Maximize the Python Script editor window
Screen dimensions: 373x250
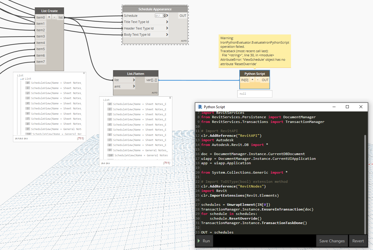point(347,107)
